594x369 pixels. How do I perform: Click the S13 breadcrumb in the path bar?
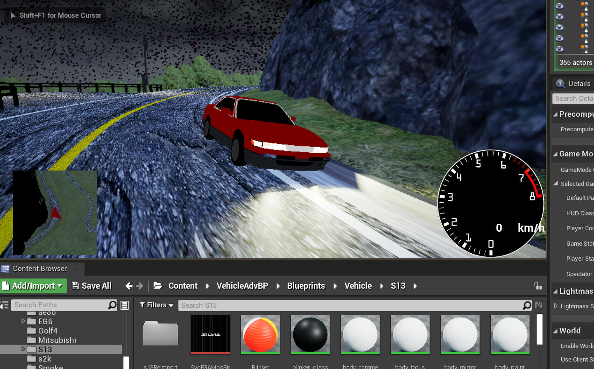point(398,286)
